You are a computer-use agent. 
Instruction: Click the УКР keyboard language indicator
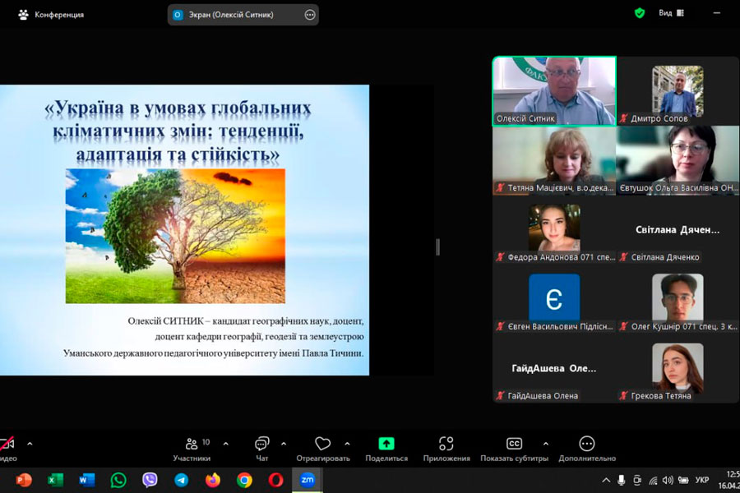pos(702,480)
